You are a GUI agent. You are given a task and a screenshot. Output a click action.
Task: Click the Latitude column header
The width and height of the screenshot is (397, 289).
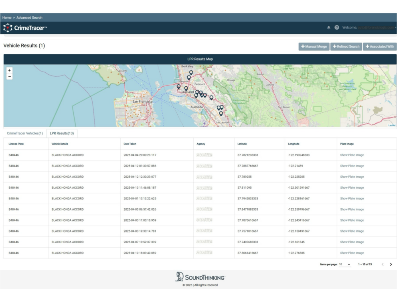click(242, 144)
